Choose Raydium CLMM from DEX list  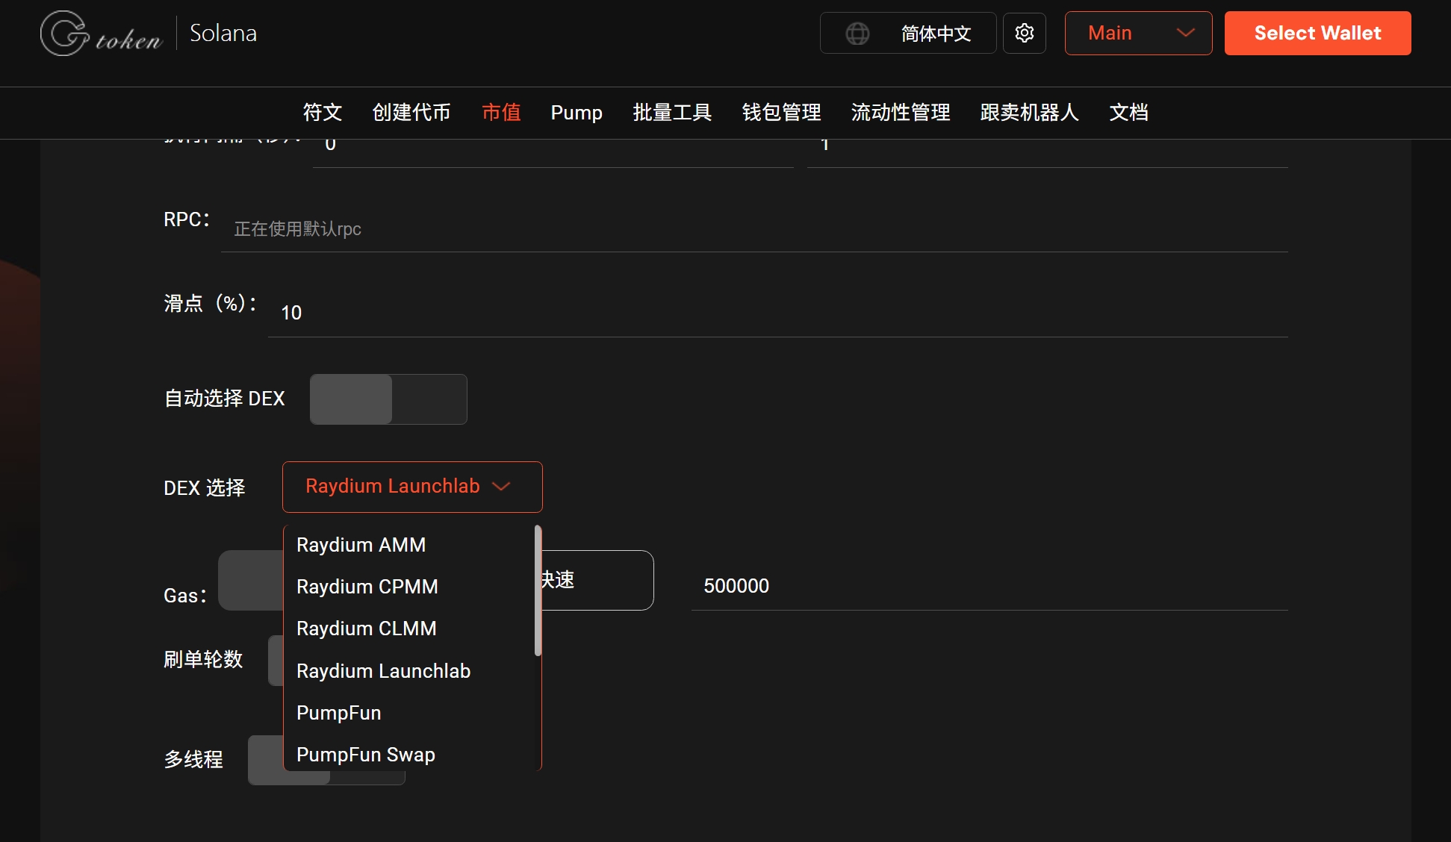coord(409,629)
